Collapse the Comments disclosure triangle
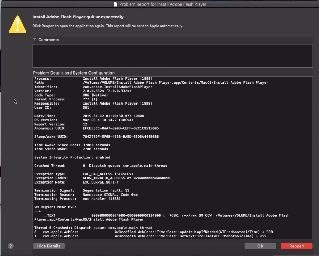Image resolution: width=319 pixels, height=256 pixels. (35, 40)
